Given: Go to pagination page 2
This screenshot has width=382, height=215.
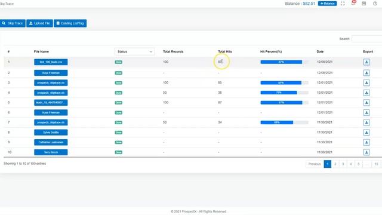Looking at the screenshot, I should 335,164.
